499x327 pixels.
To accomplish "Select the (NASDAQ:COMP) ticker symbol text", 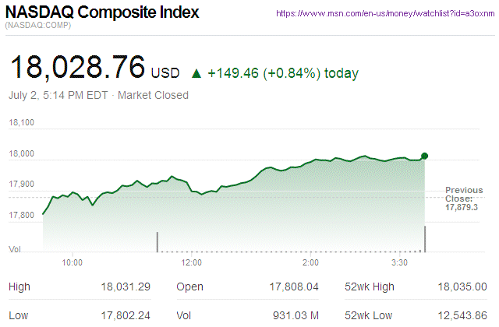I will click(x=37, y=26).
